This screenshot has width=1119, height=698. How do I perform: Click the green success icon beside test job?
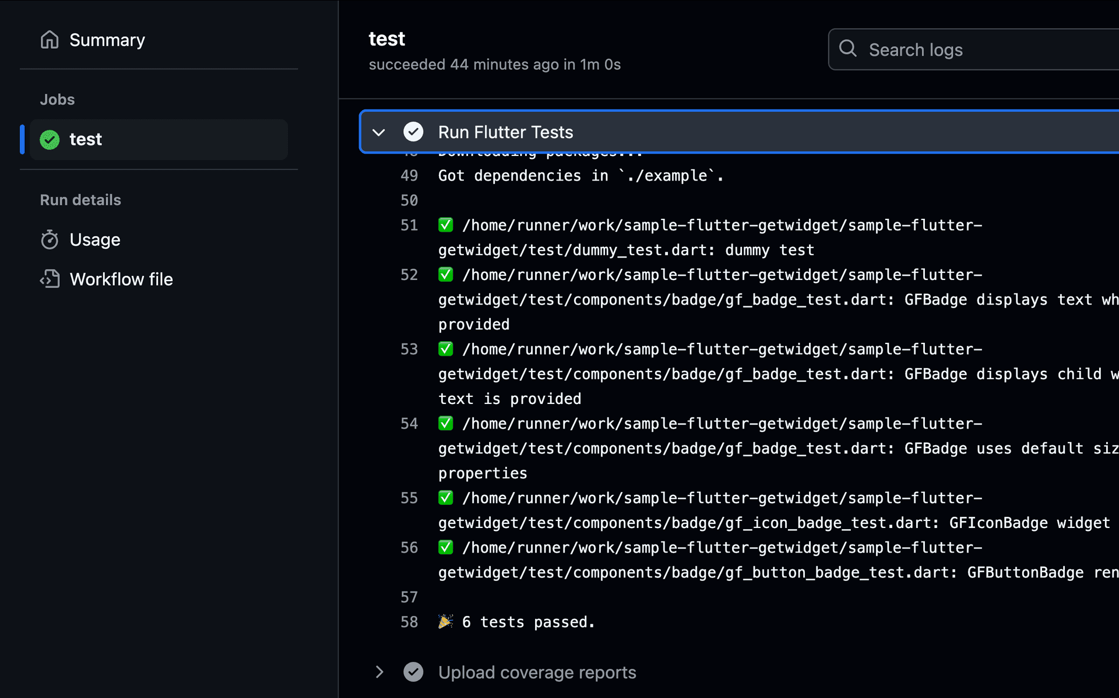(50, 140)
